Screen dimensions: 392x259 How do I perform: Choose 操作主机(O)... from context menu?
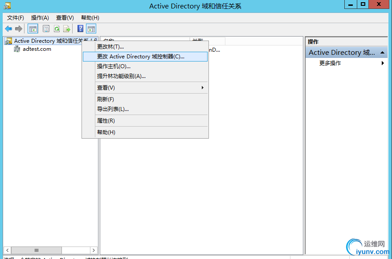point(145,66)
